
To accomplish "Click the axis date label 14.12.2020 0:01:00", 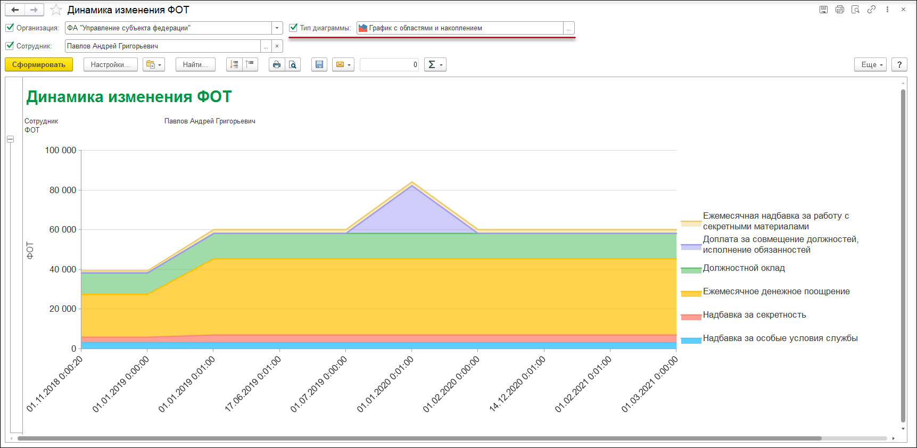I will [x=517, y=384].
